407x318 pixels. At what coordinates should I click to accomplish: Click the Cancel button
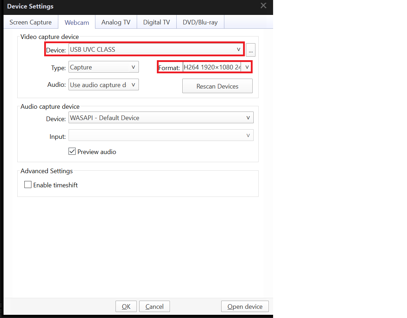154,306
